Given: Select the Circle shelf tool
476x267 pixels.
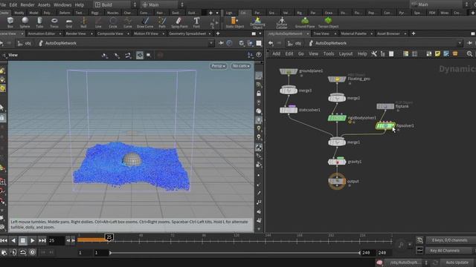Looking at the screenshot, I should point(113,22).
